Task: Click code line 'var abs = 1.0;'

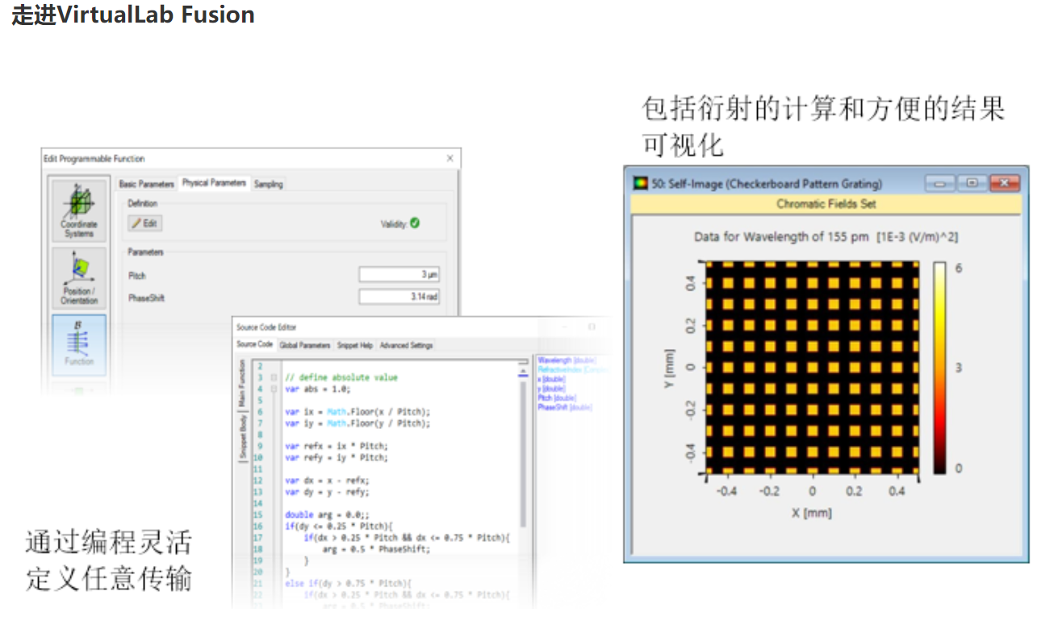Action: click(x=318, y=389)
